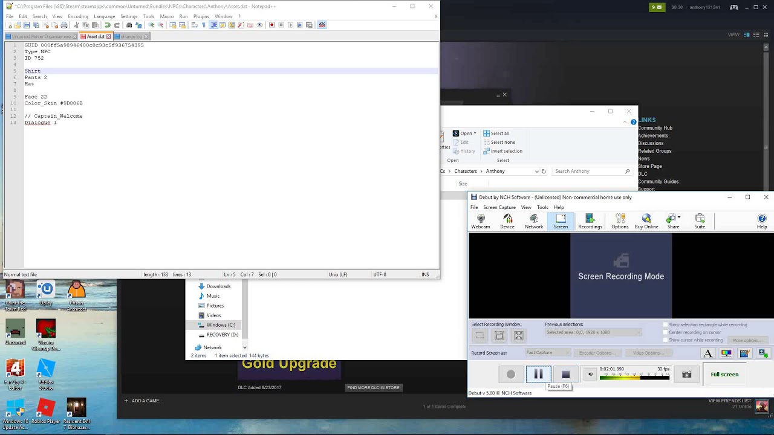The width and height of the screenshot is (774, 435).
Task: Open the Plugins menu in Notepad++
Action: [x=201, y=16]
